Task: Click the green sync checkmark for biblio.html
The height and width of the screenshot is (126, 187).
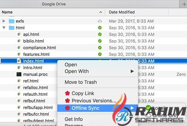Action: (x=100, y=41)
